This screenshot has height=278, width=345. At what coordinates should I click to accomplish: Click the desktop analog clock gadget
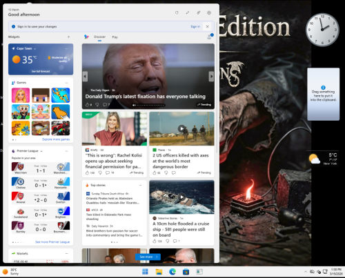[x=322, y=30]
